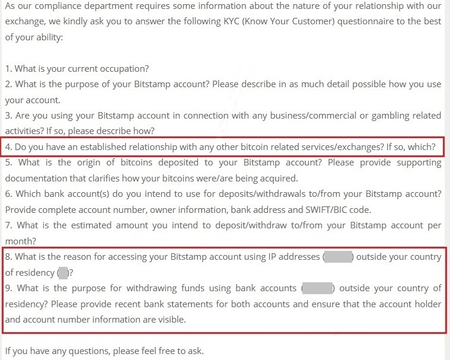Click "of your ability:" ending the intro paragraph
Image resolution: width=450 pixels, height=360 pixels.
[34, 37]
